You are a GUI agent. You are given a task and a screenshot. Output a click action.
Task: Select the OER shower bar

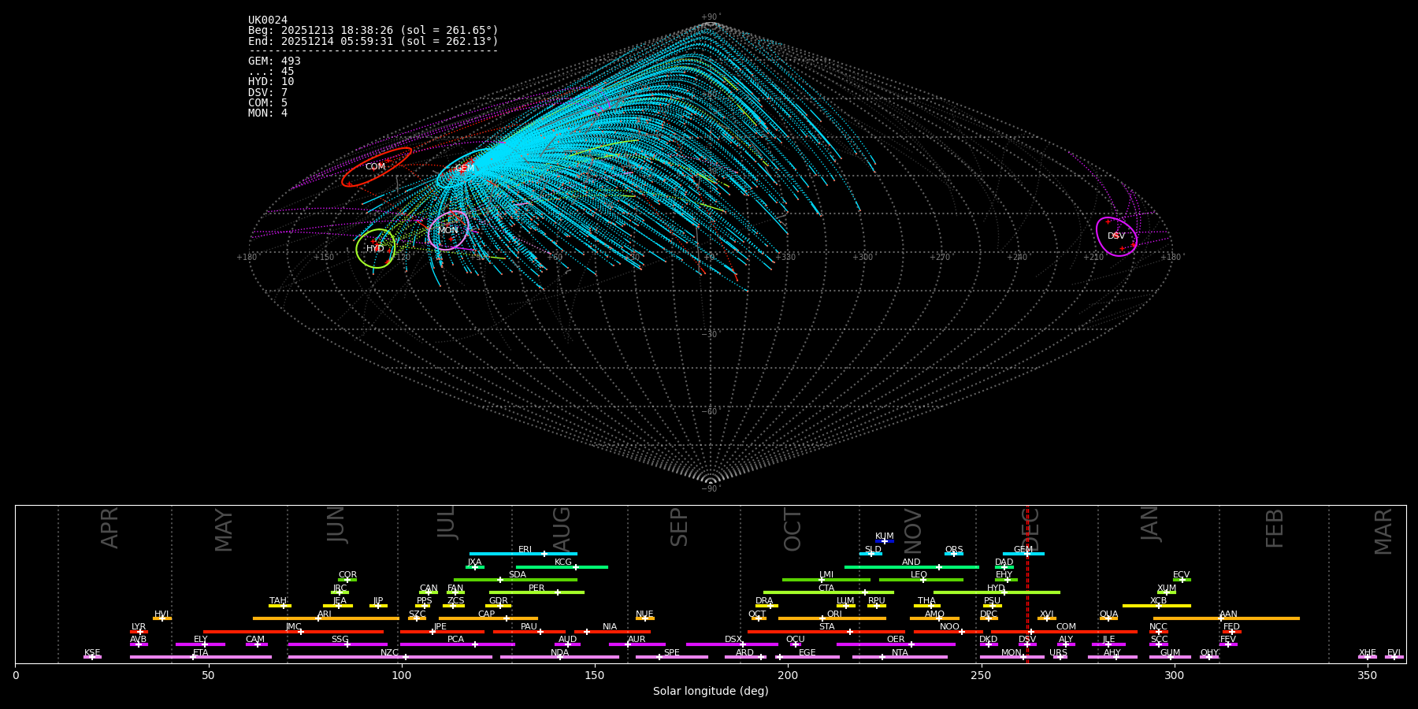click(x=896, y=644)
